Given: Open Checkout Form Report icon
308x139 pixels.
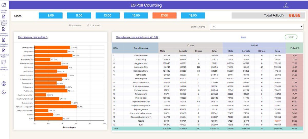Looking at the screenshot, I should click(x=4, y=29).
